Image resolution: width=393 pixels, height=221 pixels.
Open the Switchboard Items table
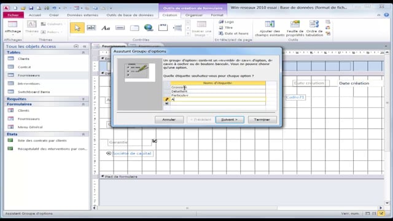coord(34,91)
